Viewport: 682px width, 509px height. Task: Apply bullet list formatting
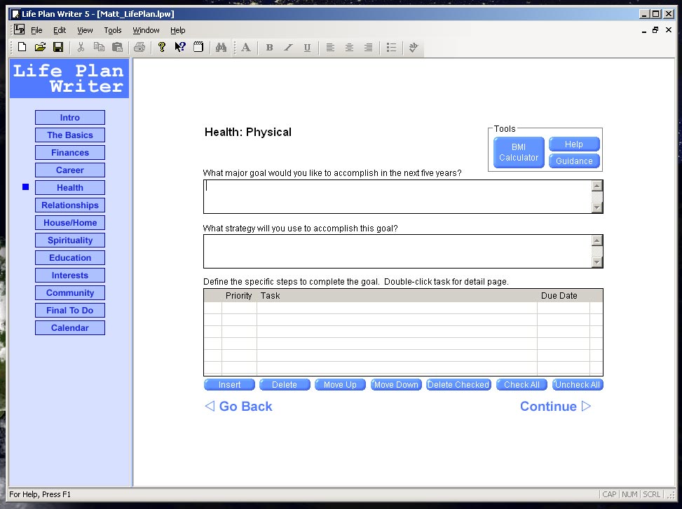pos(391,48)
